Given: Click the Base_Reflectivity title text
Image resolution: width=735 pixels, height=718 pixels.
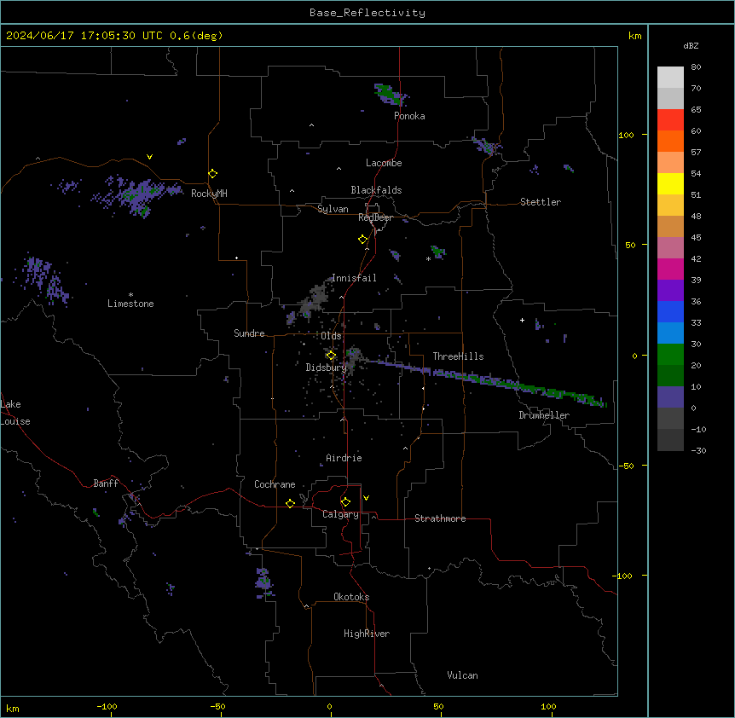Looking at the screenshot, I should 367,13.
